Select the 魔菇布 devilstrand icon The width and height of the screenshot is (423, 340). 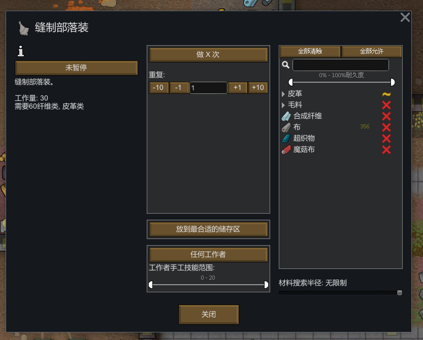click(286, 150)
